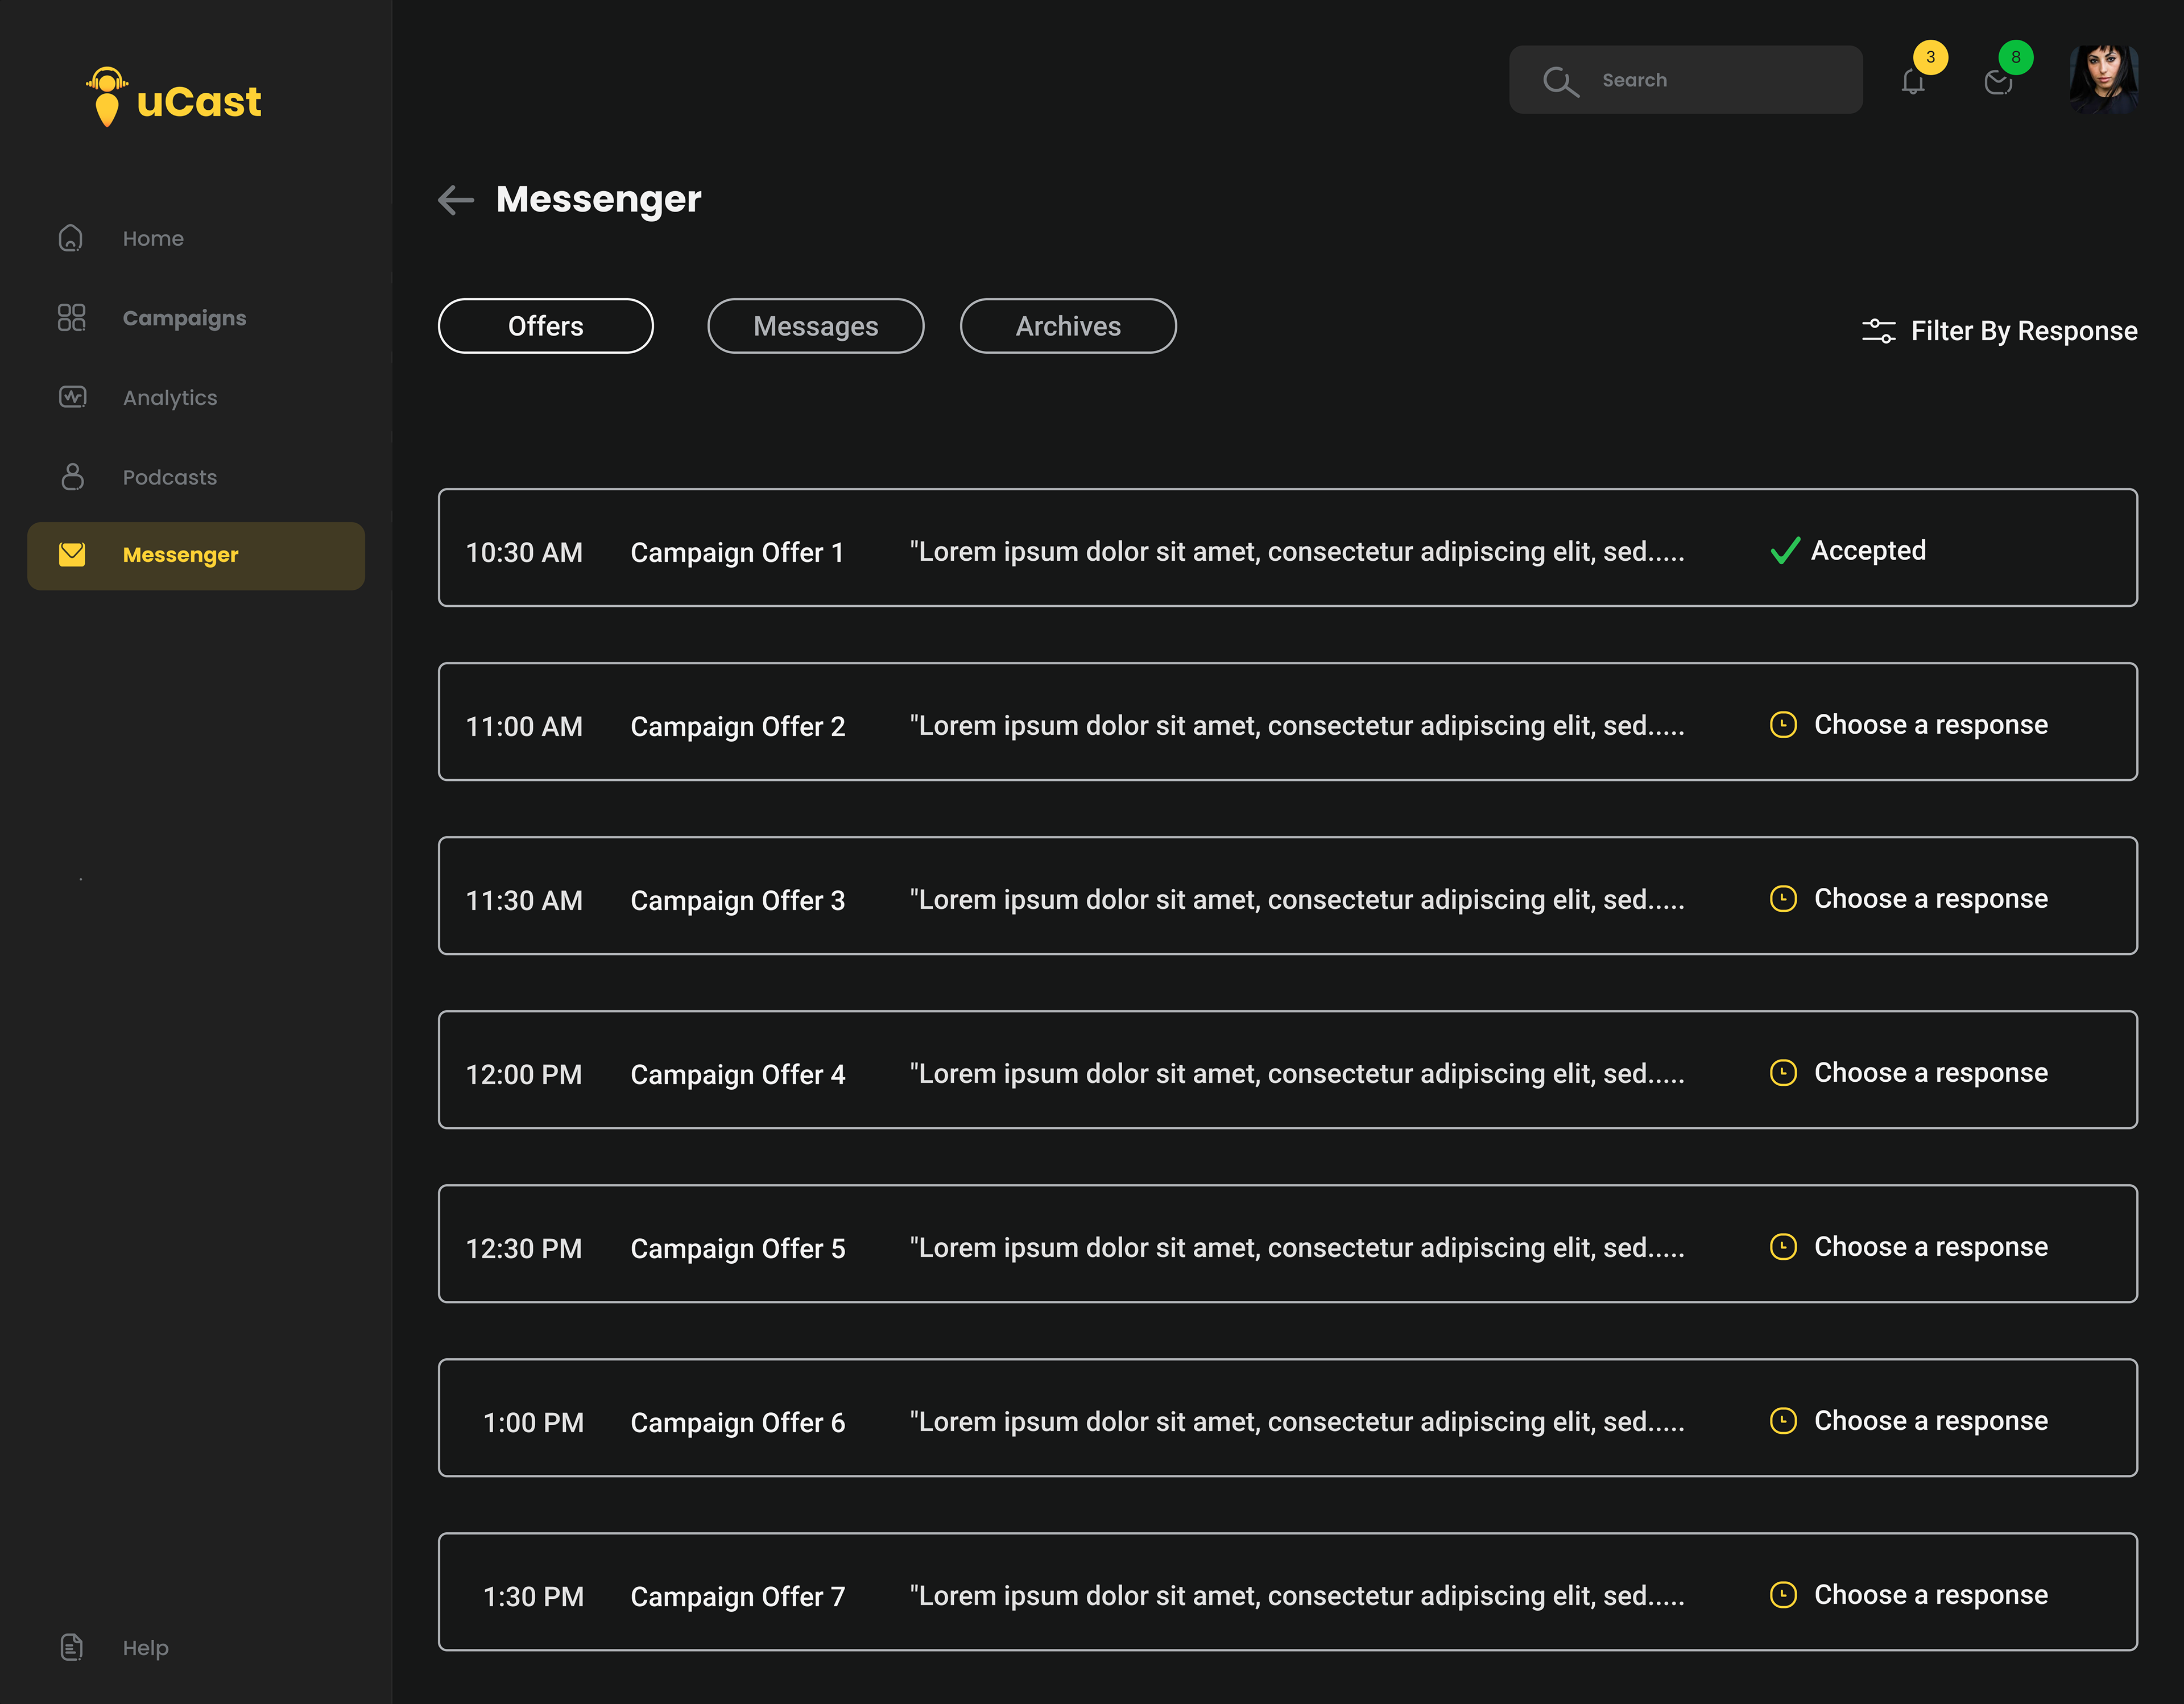Open Help in sidebar
This screenshot has height=1704, width=2184.
tap(146, 1648)
